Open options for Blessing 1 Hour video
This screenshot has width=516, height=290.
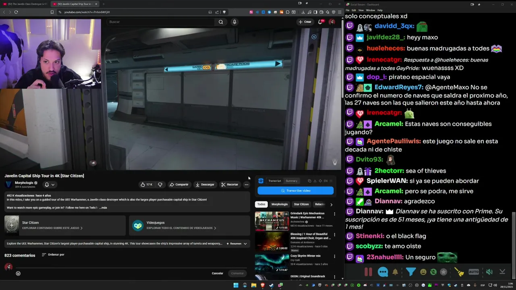pyautogui.click(x=334, y=235)
